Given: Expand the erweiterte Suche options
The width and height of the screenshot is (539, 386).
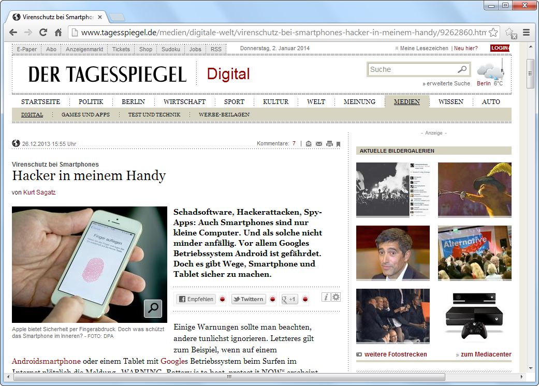Looking at the screenshot, I should tap(446, 83).
